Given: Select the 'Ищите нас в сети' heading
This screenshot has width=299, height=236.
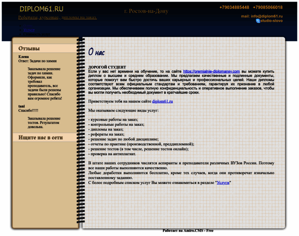Looking at the screenshot, I should coord(41,137).
